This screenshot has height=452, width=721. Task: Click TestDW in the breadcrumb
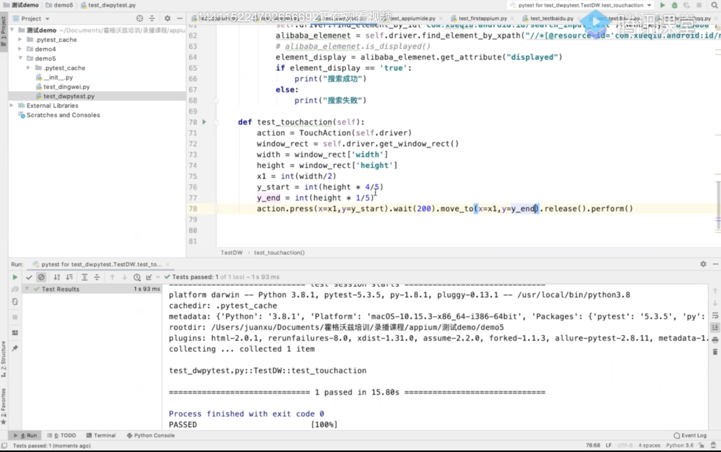[x=231, y=253]
